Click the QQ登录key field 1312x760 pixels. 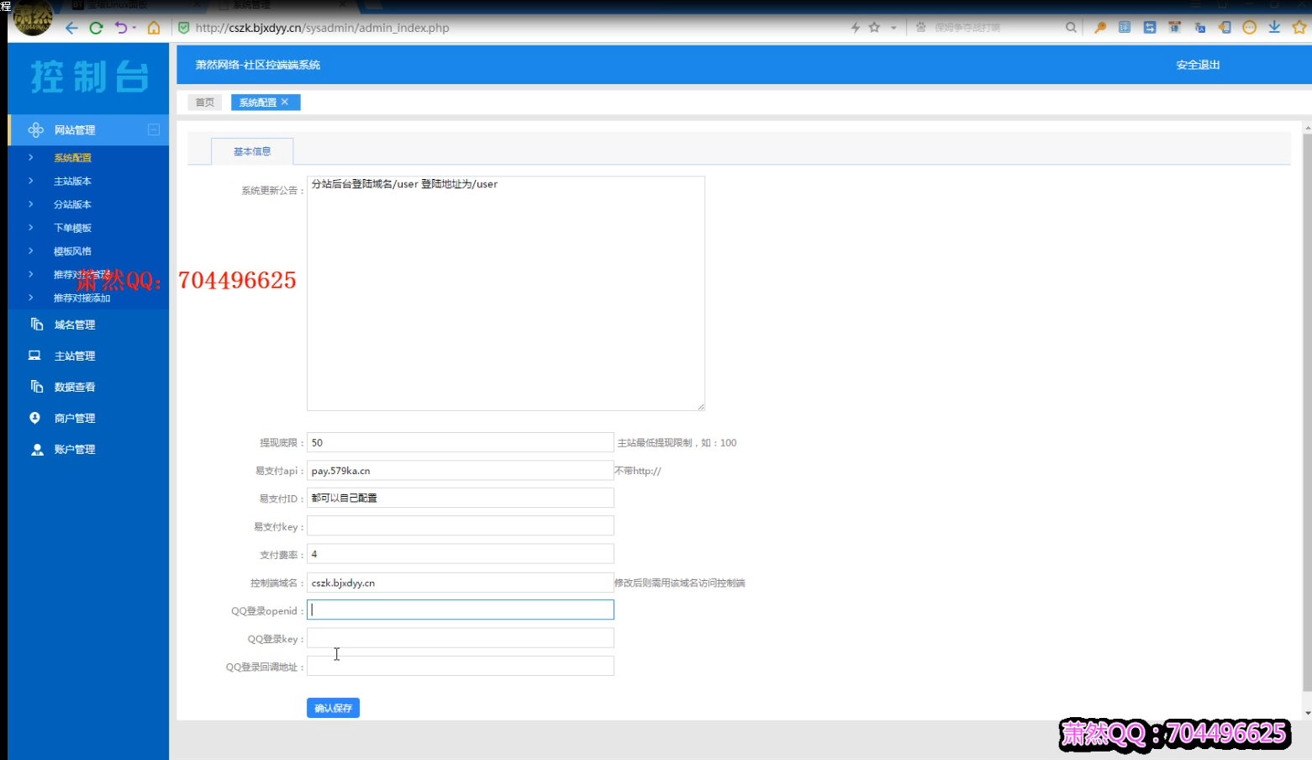[x=460, y=638]
